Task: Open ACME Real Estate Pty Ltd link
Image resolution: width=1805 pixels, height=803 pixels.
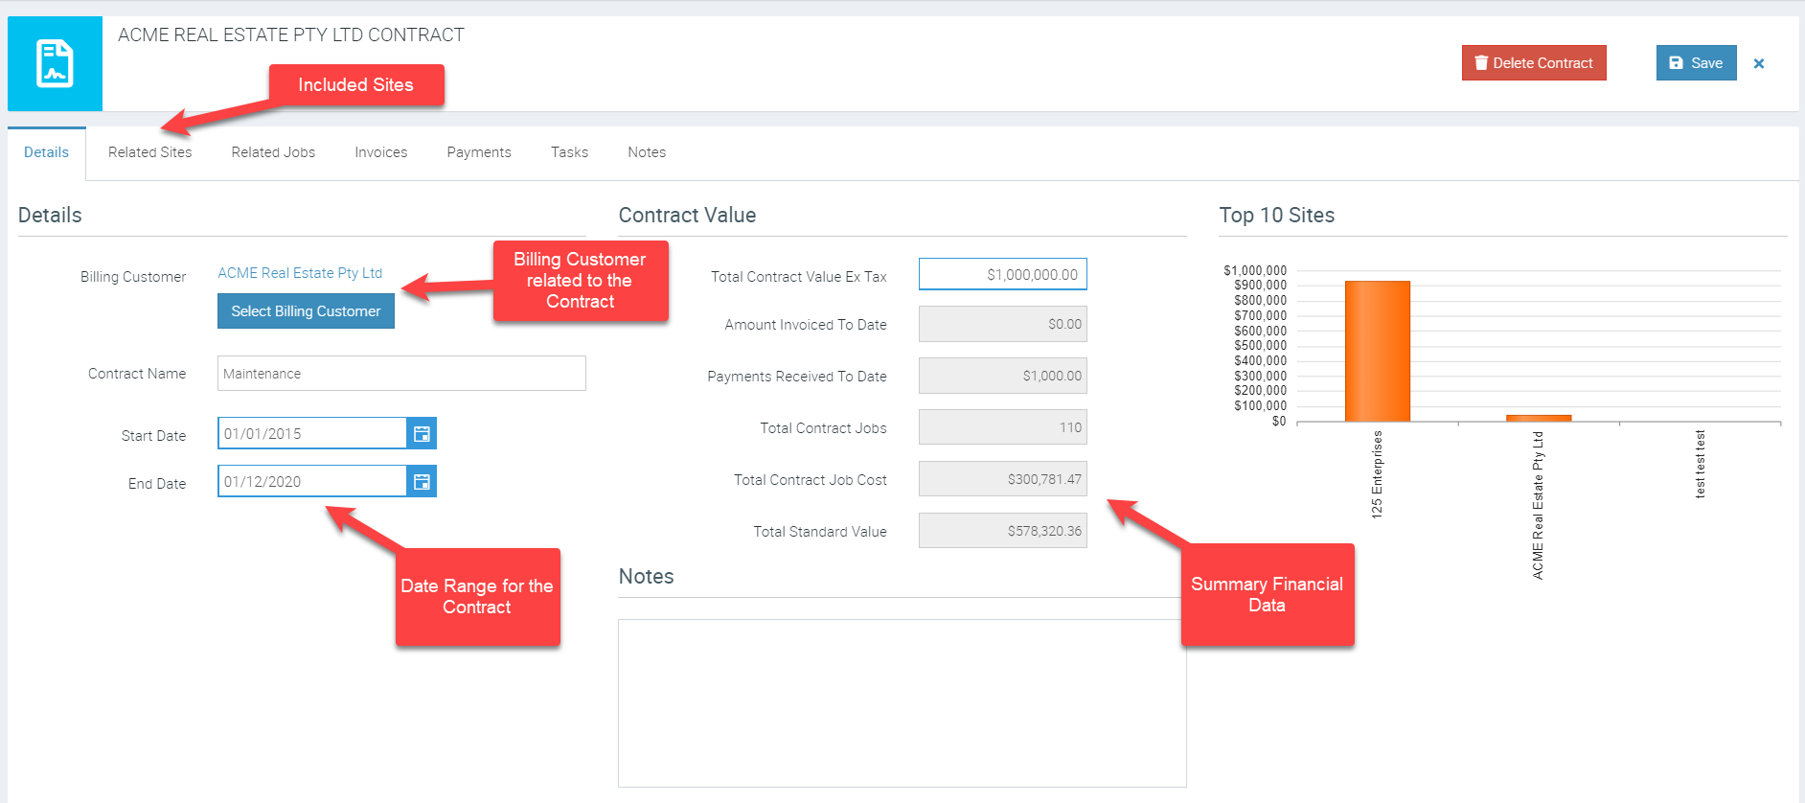Action: click(300, 273)
